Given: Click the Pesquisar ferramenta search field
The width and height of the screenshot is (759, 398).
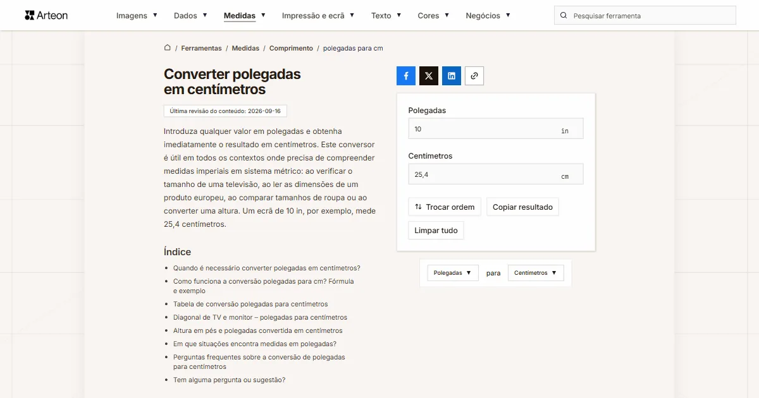Looking at the screenshot, I should coord(645,15).
